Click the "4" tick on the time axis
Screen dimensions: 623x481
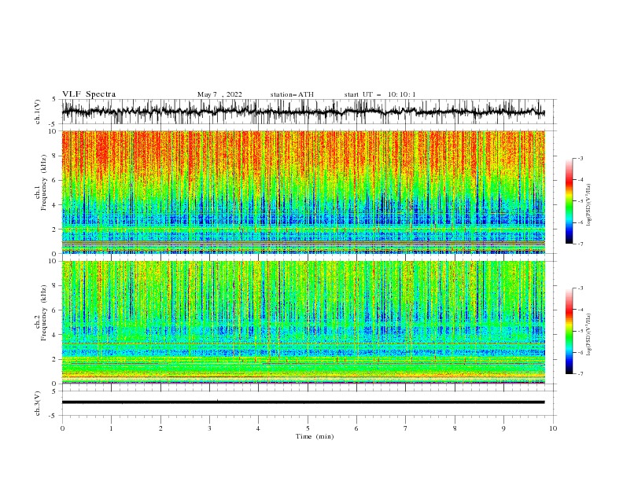click(258, 428)
